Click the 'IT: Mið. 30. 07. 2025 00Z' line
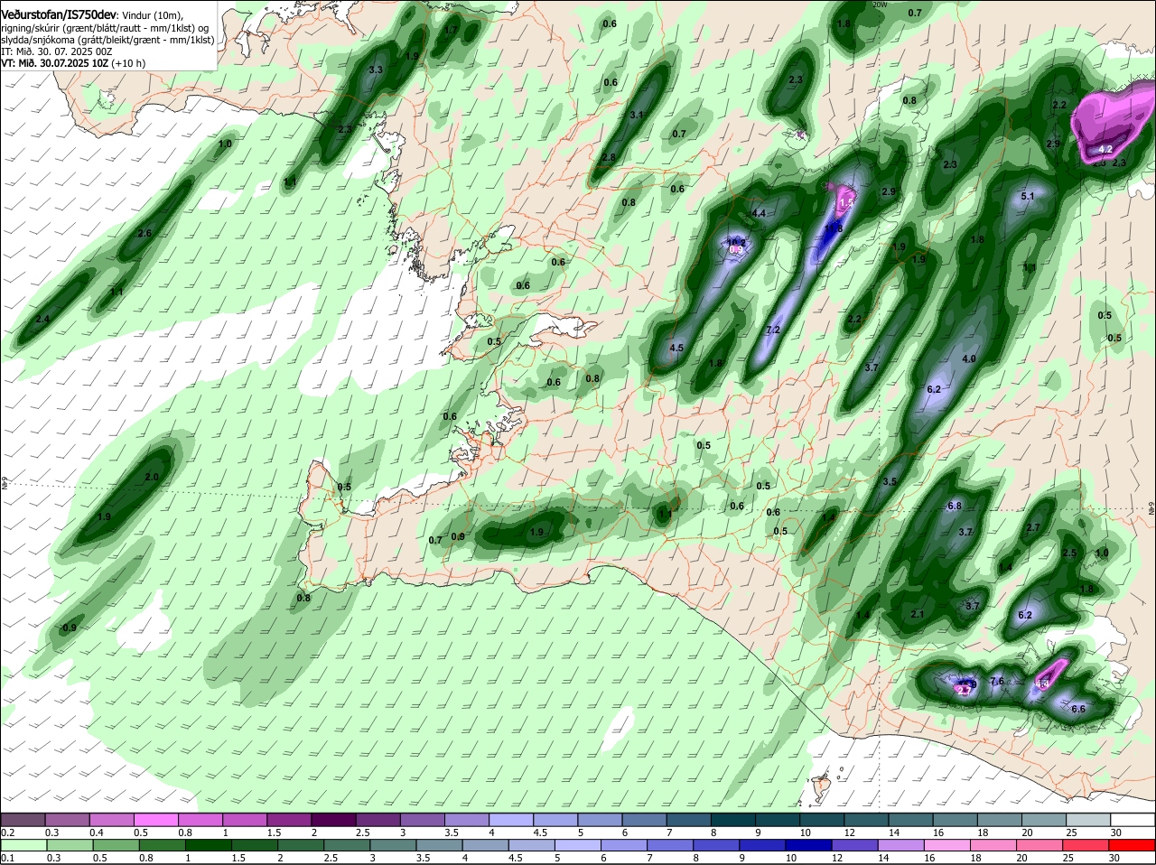This screenshot has width=1156, height=865. (x=57, y=51)
